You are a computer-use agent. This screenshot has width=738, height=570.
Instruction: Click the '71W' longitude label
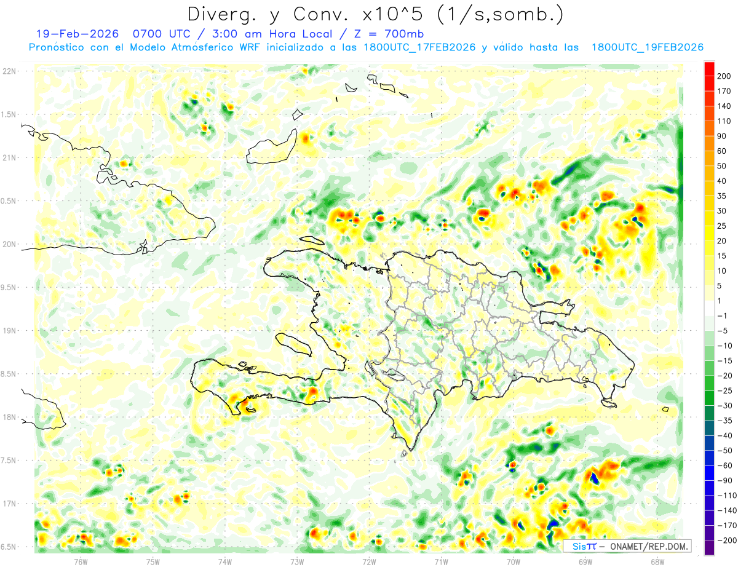click(x=441, y=561)
